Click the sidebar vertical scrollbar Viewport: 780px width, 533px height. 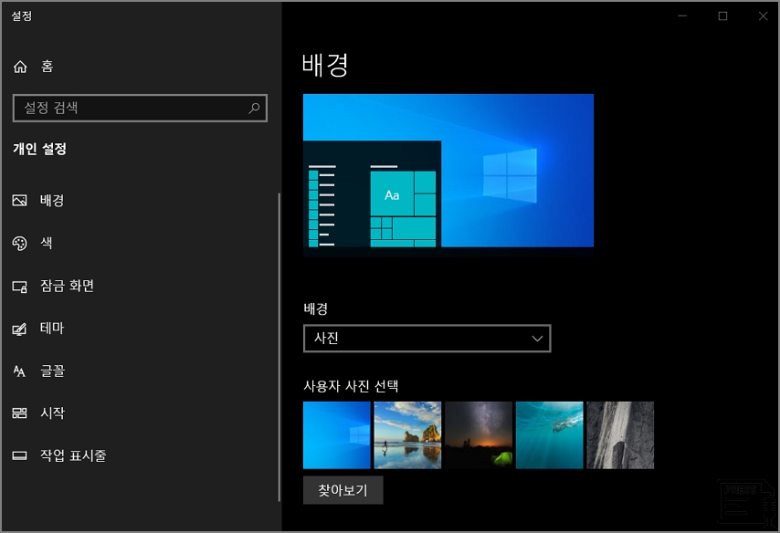point(279,347)
